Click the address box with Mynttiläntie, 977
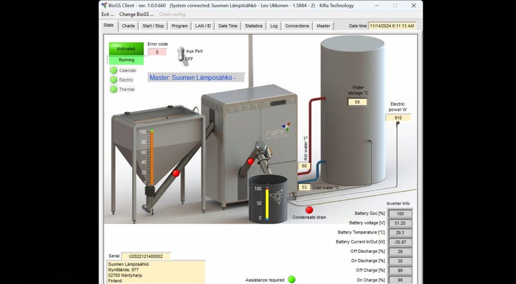 [x=156, y=272]
